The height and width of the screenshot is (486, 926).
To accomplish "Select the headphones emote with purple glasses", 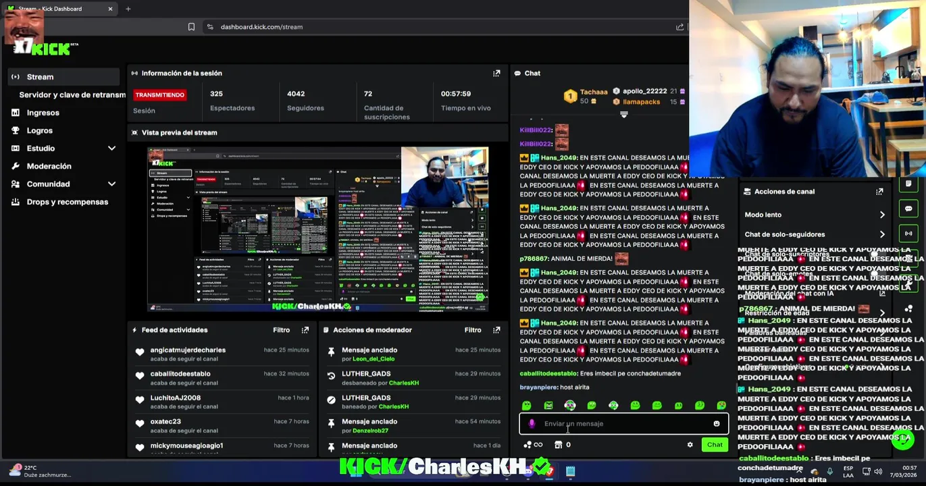I will pyautogui.click(x=570, y=406).
